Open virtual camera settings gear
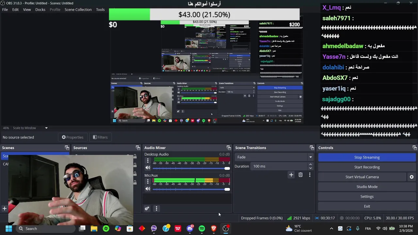The height and width of the screenshot is (235, 418). 411,177
